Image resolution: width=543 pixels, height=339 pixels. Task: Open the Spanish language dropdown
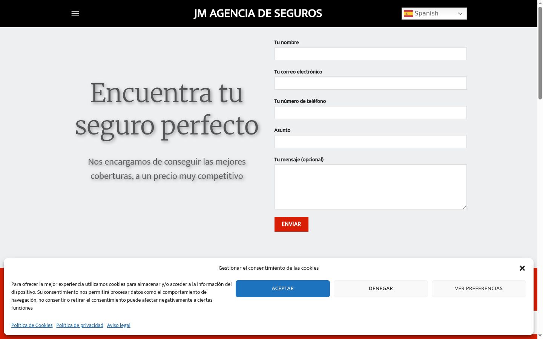[434, 14]
